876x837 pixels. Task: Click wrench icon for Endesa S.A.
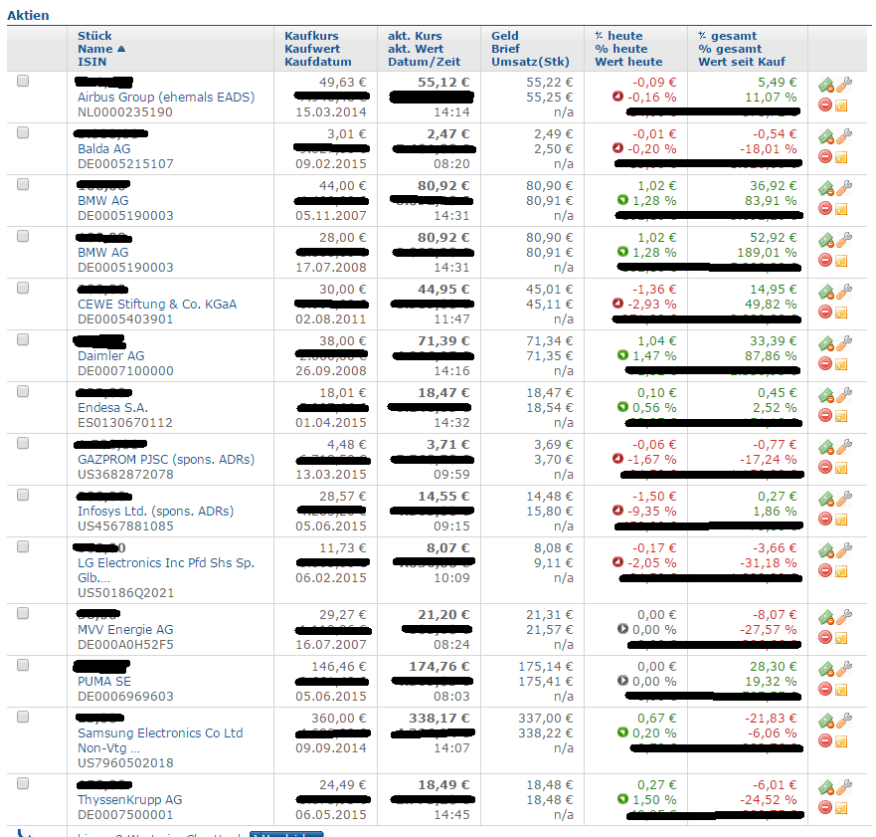[x=844, y=394]
